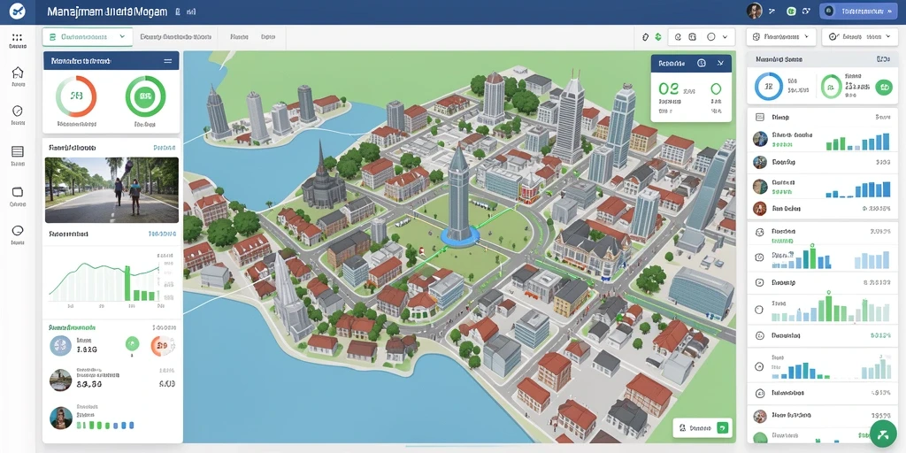Close the floating stats card on the map

click(720, 64)
